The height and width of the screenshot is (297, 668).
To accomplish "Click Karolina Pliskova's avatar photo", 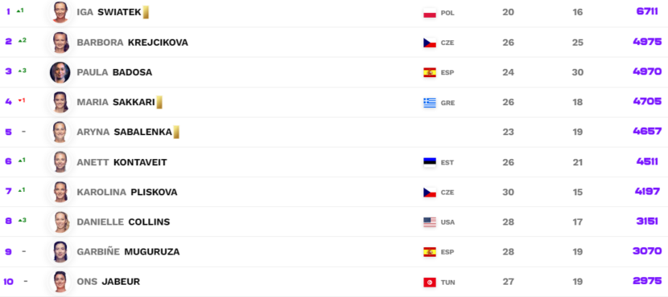I will click(60, 192).
